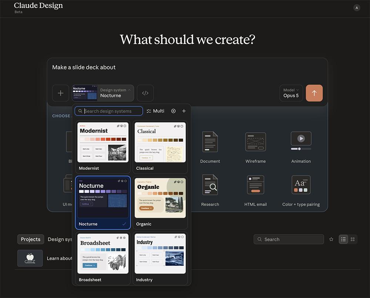Focus the Search design systems field
Image resolution: width=370 pixels, height=298 pixels.
click(109, 111)
